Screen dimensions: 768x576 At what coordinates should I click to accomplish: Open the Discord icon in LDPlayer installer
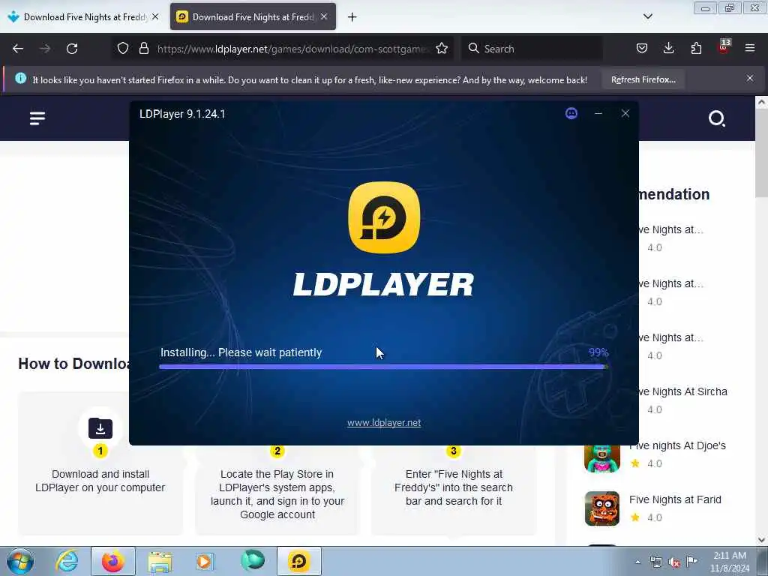571,114
